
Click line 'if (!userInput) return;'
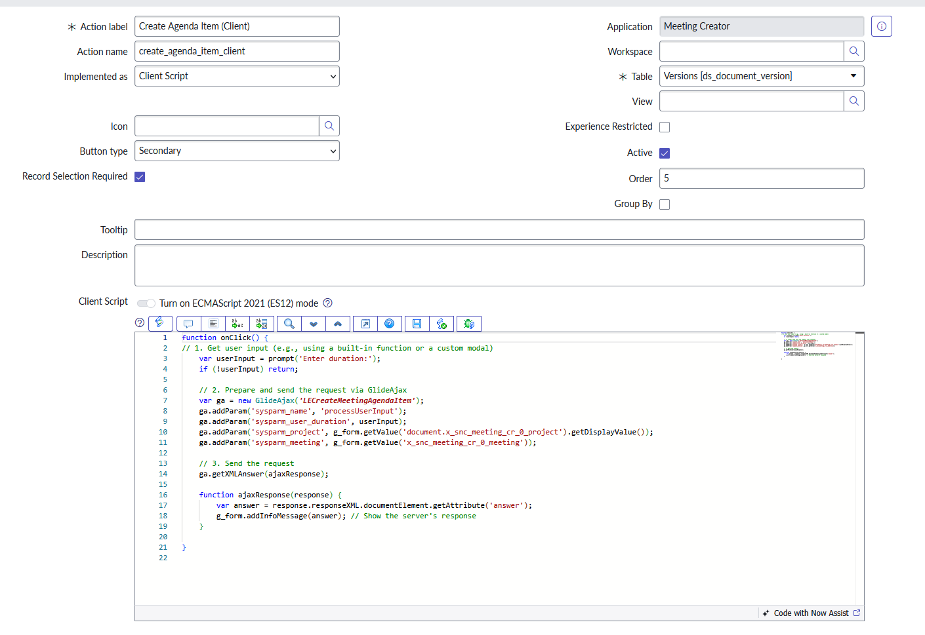pos(249,370)
